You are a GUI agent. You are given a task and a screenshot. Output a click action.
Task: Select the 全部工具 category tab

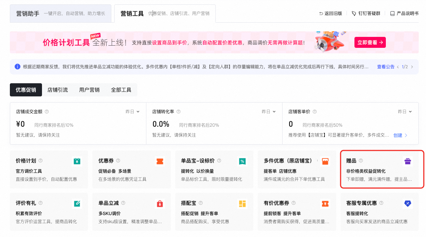coord(121,90)
